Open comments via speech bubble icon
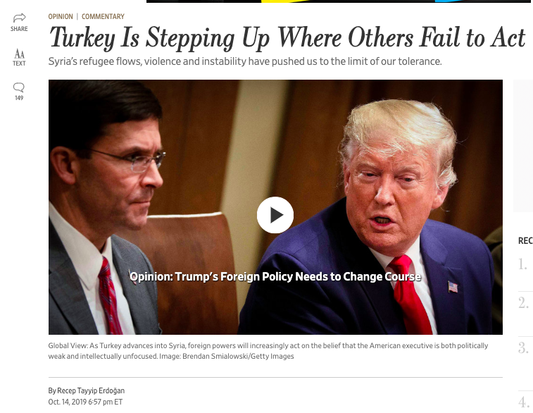 tap(19, 87)
